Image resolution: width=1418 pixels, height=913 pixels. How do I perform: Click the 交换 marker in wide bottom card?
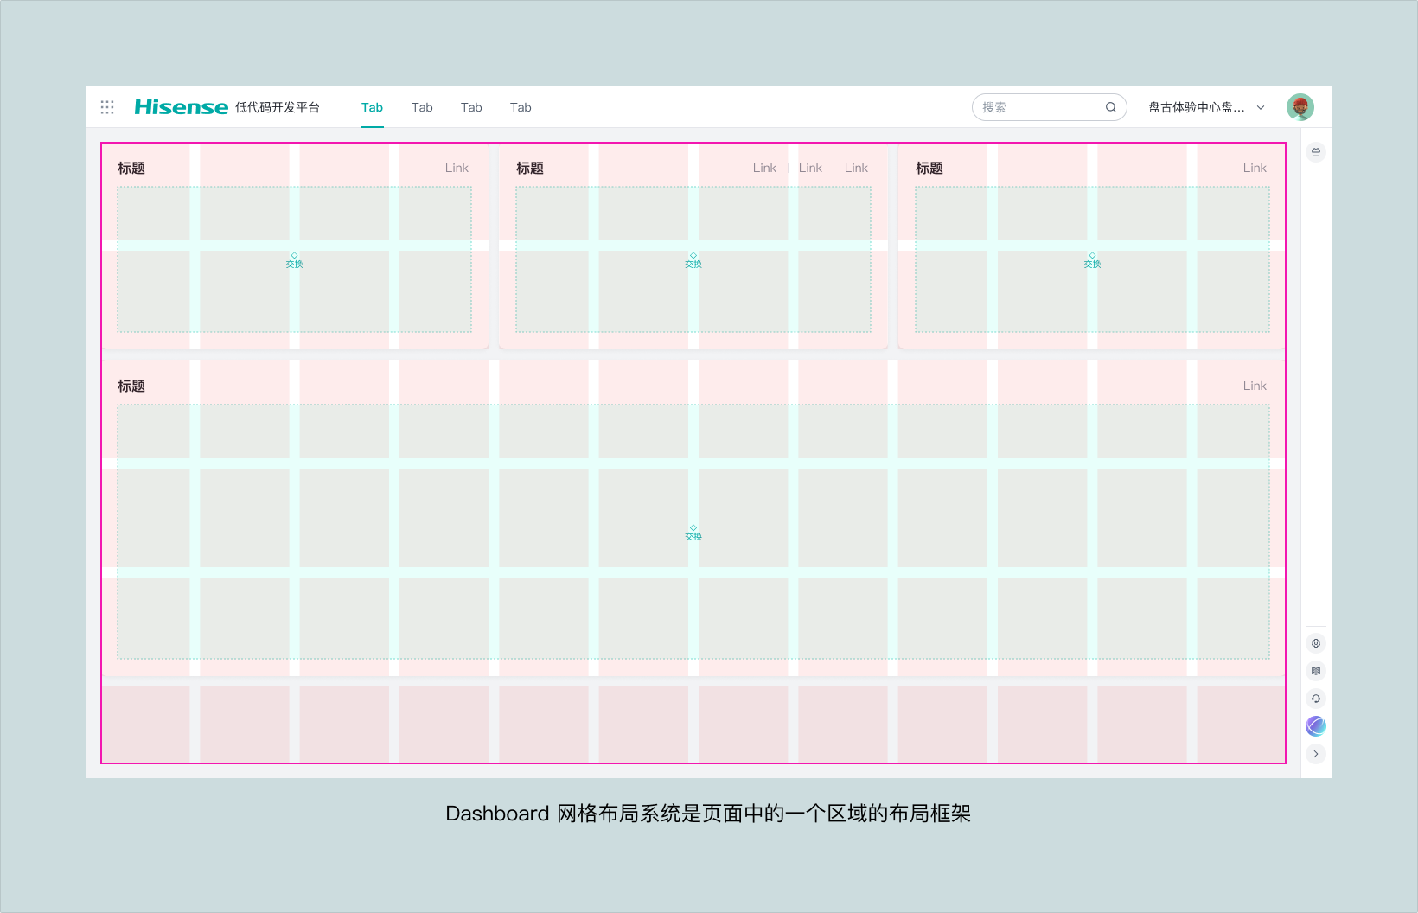tap(693, 533)
